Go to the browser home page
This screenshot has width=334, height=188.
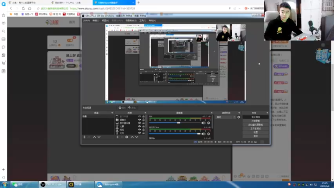(x=30, y=8)
